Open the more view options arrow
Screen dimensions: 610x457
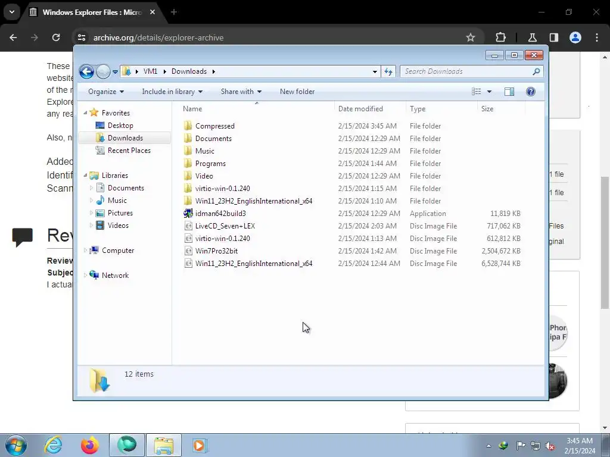coord(490,92)
